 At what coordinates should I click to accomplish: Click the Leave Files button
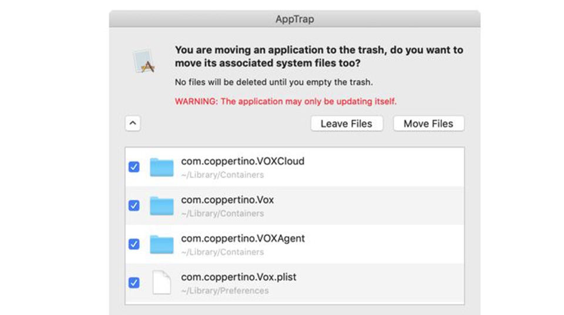pyautogui.click(x=347, y=123)
